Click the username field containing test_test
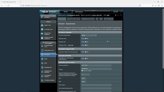 click(96, 65)
